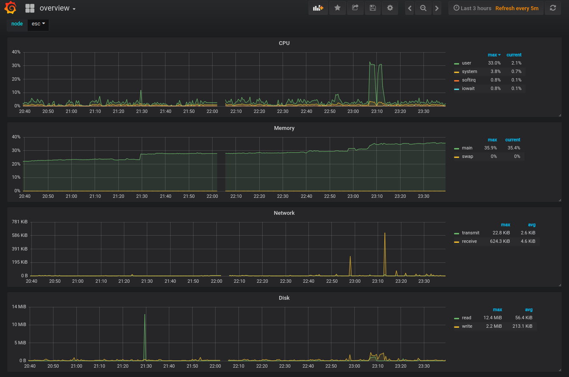This screenshot has width=569, height=377.
Task: Zoom out the time range
Action: [x=423, y=8]
